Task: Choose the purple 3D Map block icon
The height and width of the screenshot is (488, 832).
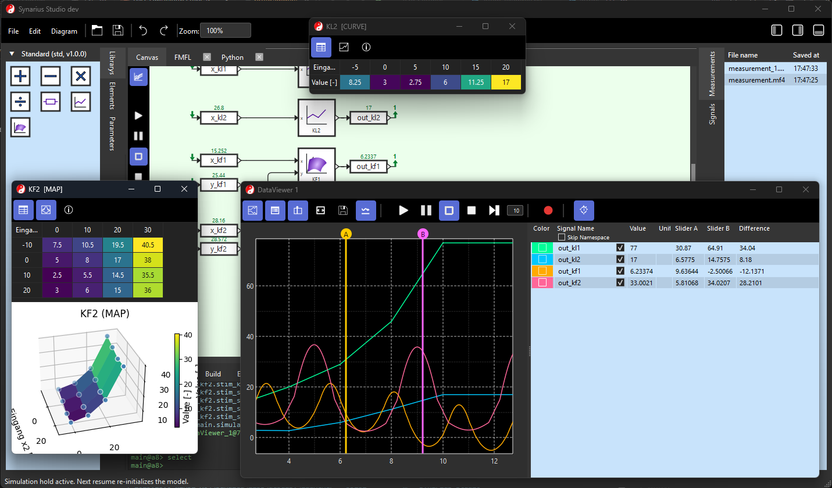Action: (x=20, y=127)
